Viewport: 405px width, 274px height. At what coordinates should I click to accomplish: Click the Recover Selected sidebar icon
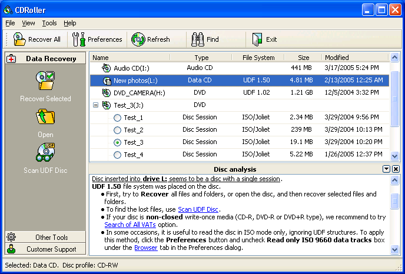pyautogui.click(x=45, y=81)
